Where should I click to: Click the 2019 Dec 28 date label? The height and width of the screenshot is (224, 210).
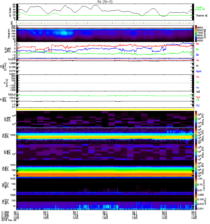(x=9, y=220)
